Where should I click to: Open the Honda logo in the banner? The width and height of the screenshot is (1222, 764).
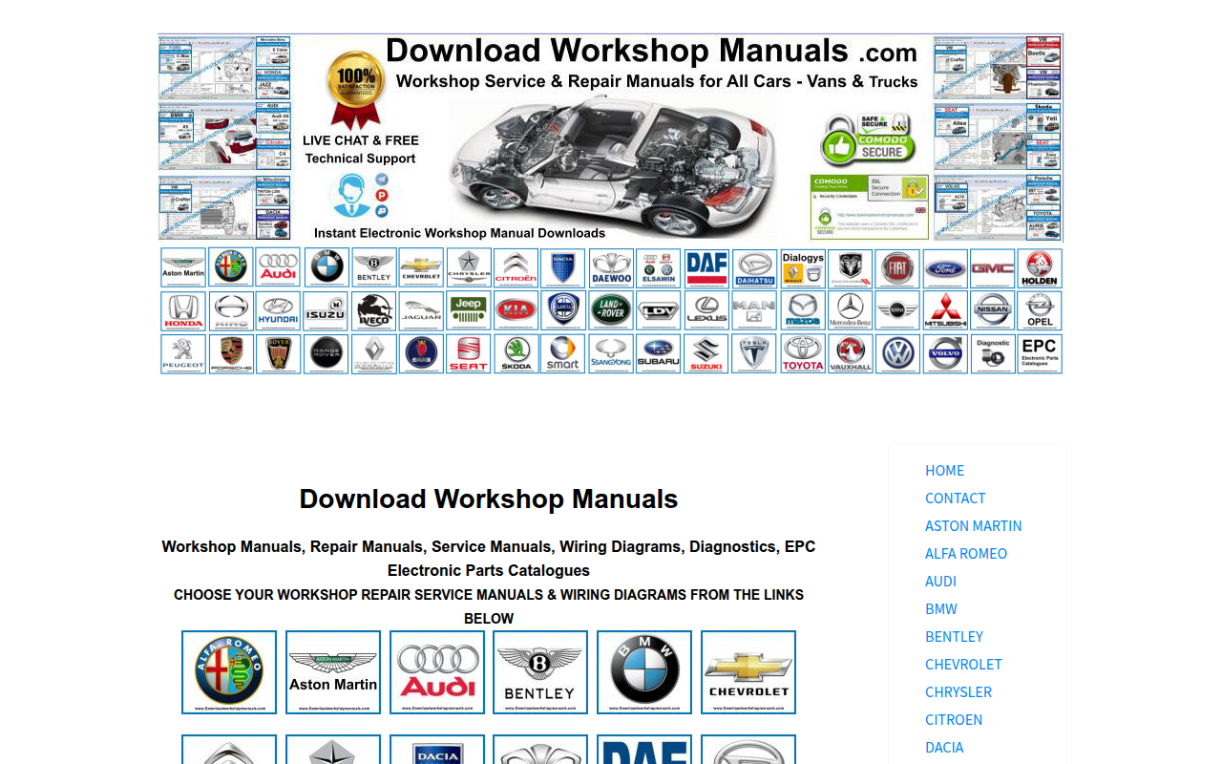coord(183,311)
